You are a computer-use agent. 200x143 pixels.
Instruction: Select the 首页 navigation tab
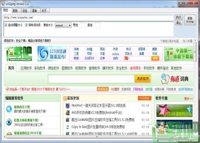[x=11, y=68]
